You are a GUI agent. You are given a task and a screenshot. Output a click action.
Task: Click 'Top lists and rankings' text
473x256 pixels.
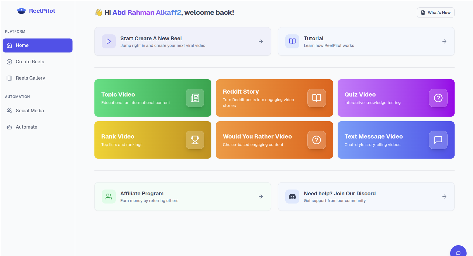122,145
